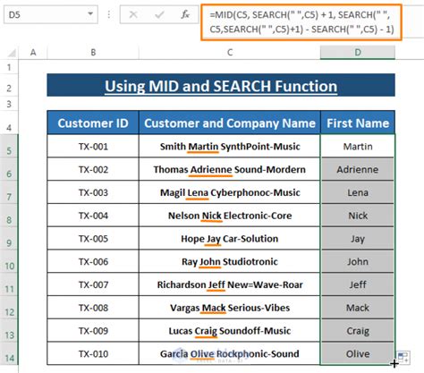Select 'Lucas Craig Soundoff-Music' cell
This screenshot has height=373, width=424.
(x=230, y=331)
